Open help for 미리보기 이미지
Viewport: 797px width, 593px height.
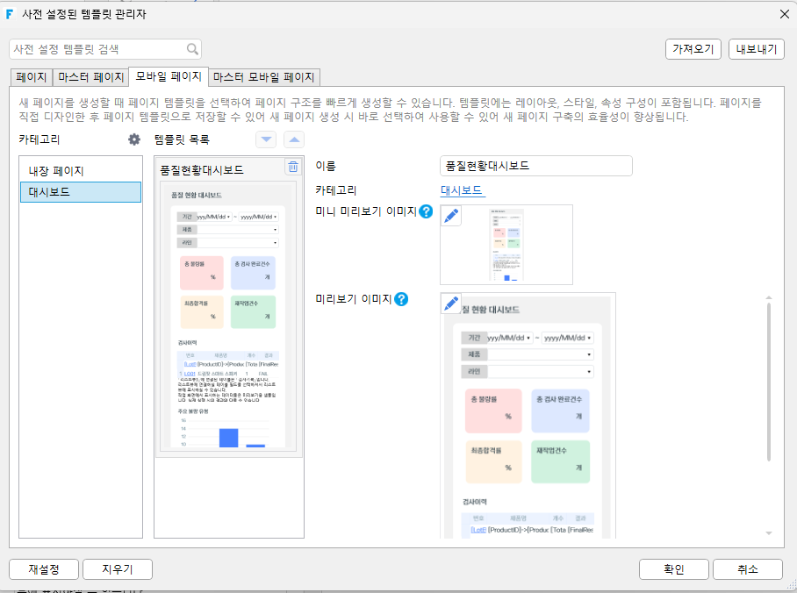pos(401,299)
